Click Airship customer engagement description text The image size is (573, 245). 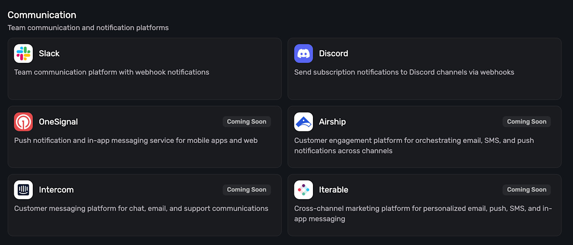414,146
